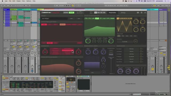
Task: Select the fifth filter type icon
Action: pos(101,18)
